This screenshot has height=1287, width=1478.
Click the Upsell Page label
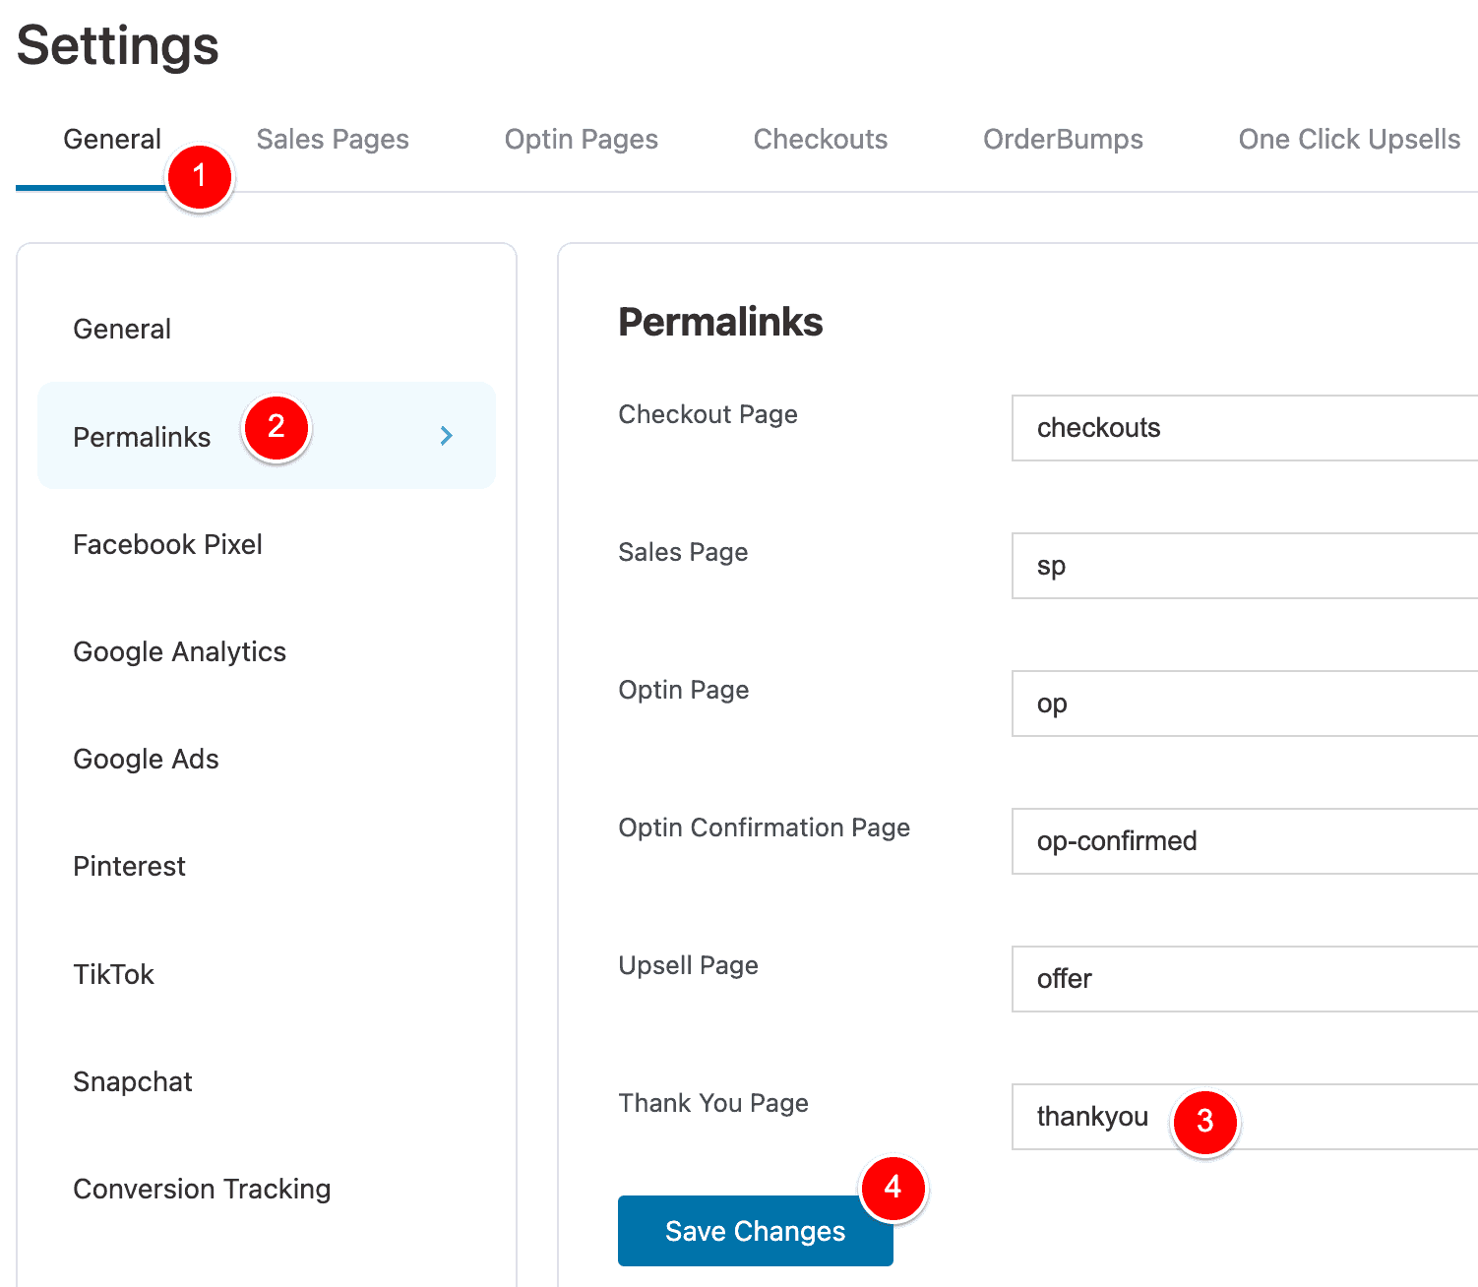tap(688, 965)
